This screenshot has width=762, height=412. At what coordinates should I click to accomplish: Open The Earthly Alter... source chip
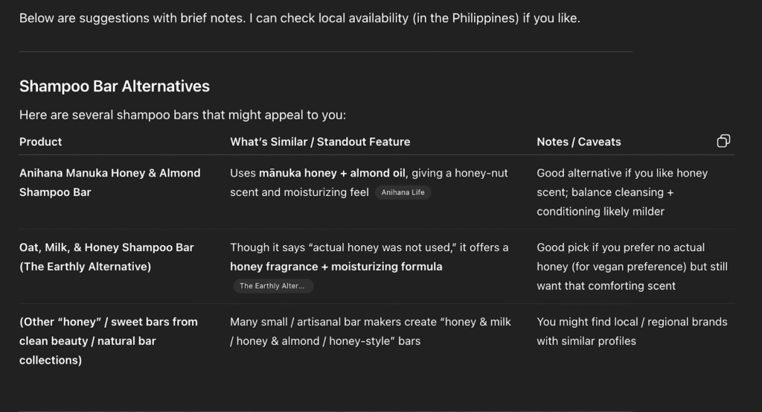tap(272, 286)
